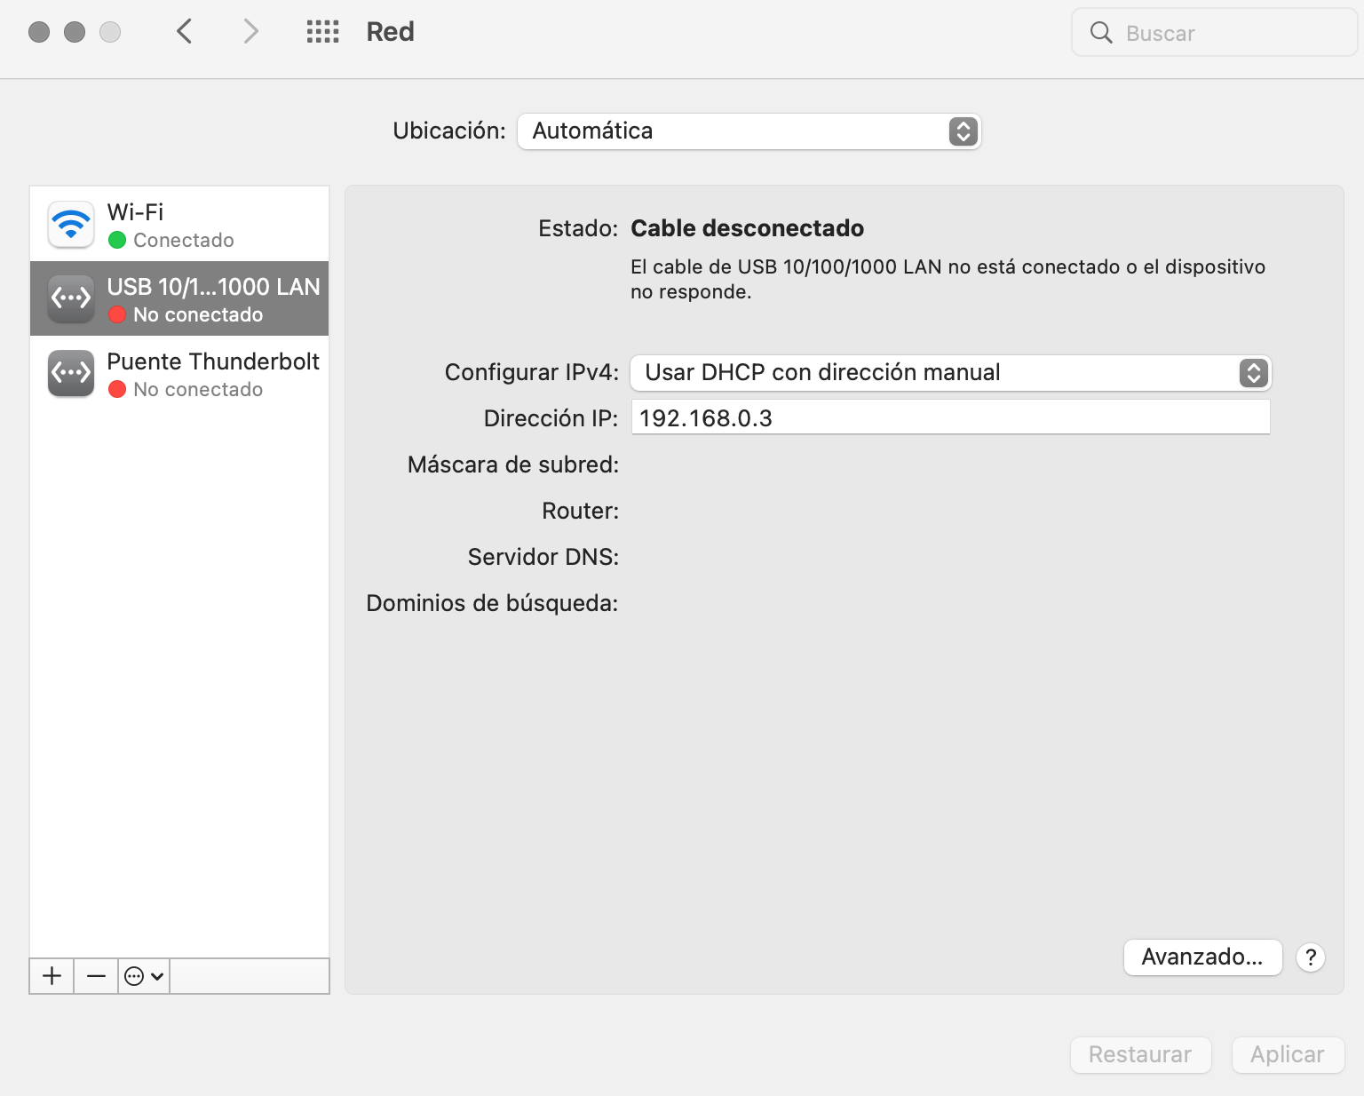Open the help question mark button
Screen dimensions: 1364x1096
click(1310, 957)
